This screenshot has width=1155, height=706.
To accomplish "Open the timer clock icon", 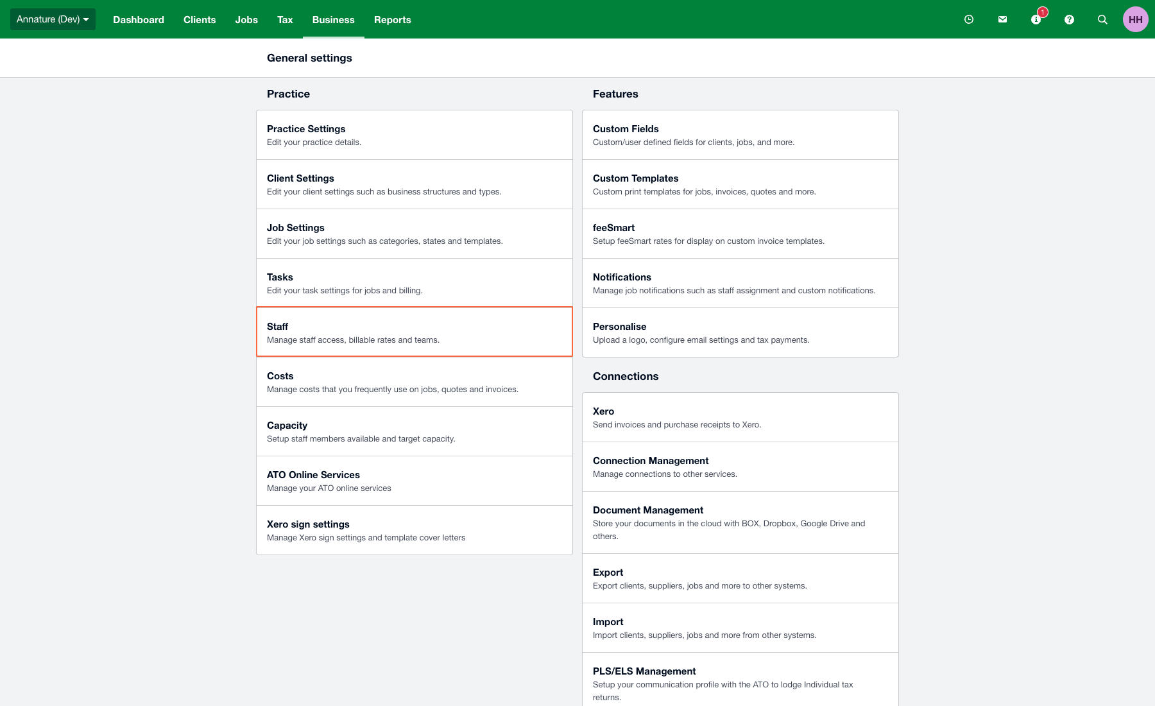I will (x=969, y=19).
